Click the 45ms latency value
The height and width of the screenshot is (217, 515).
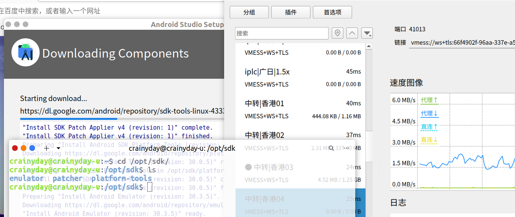[354, 72]
